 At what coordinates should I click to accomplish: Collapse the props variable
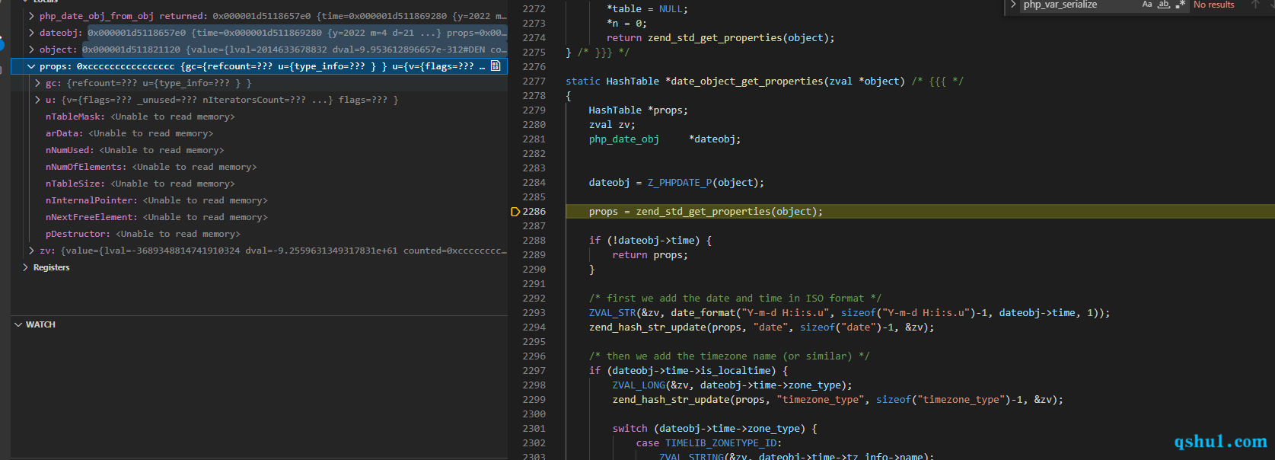click(31, 66)
